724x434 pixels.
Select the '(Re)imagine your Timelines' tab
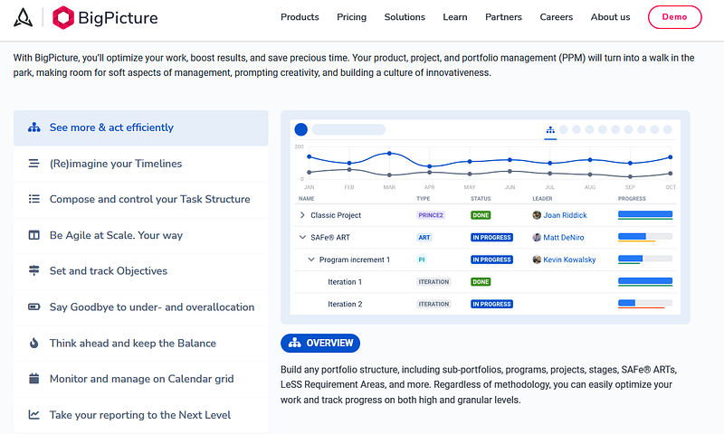point(116,164)
